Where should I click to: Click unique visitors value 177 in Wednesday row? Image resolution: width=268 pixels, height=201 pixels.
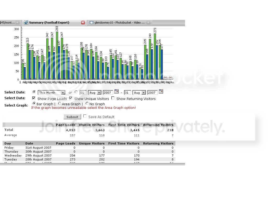pos(102,155)
